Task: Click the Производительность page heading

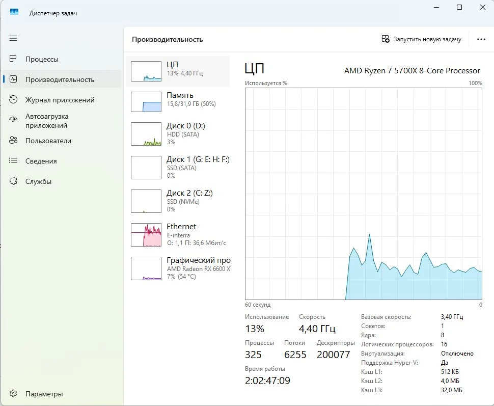Action: (167, 39)
